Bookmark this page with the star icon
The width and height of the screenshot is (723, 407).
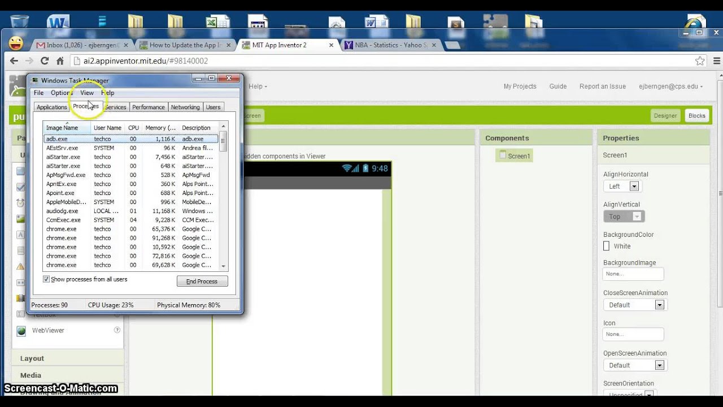pos(700,60)
